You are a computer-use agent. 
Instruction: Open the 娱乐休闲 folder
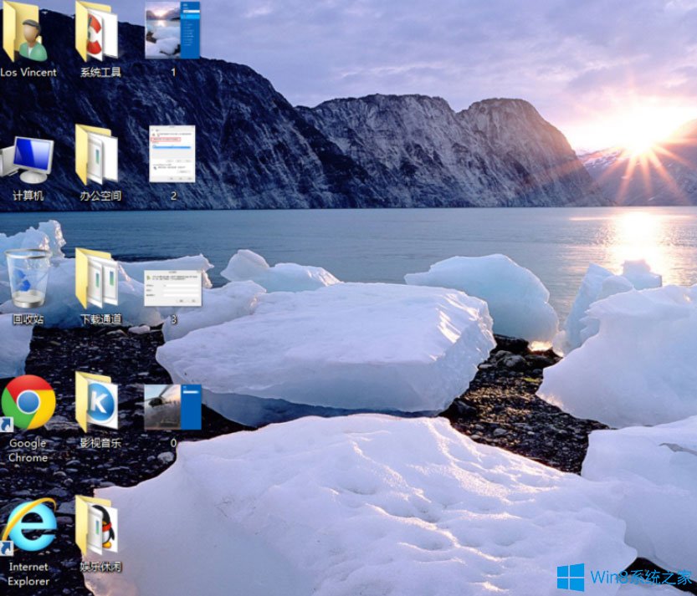(x=96, y=526)
